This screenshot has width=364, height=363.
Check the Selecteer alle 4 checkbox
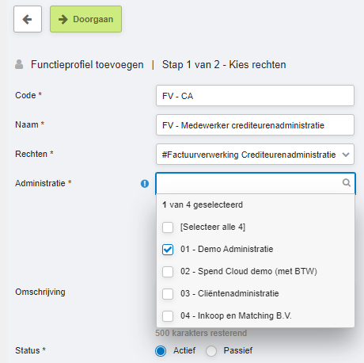[168, 227]
